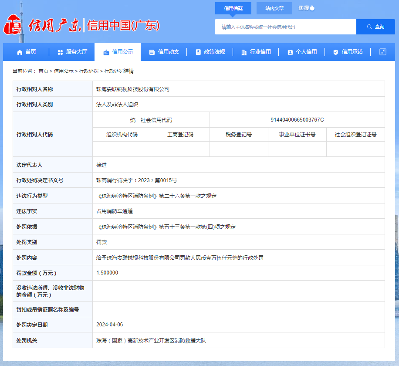Switch to the 站内文章 search tab

[274, 8]
